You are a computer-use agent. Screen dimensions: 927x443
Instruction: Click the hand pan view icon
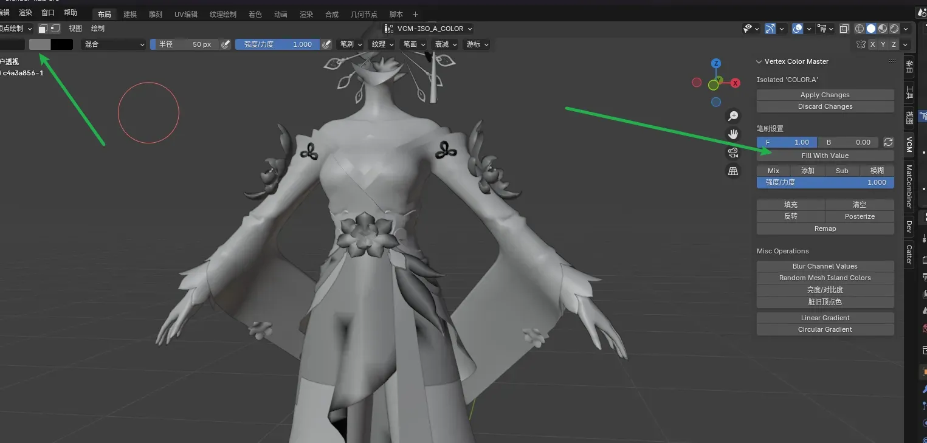(733, 134)
